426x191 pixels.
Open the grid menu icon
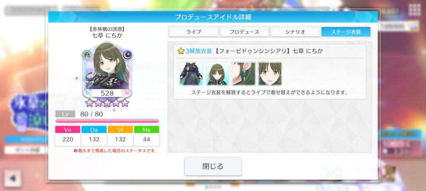coord(415,10)
